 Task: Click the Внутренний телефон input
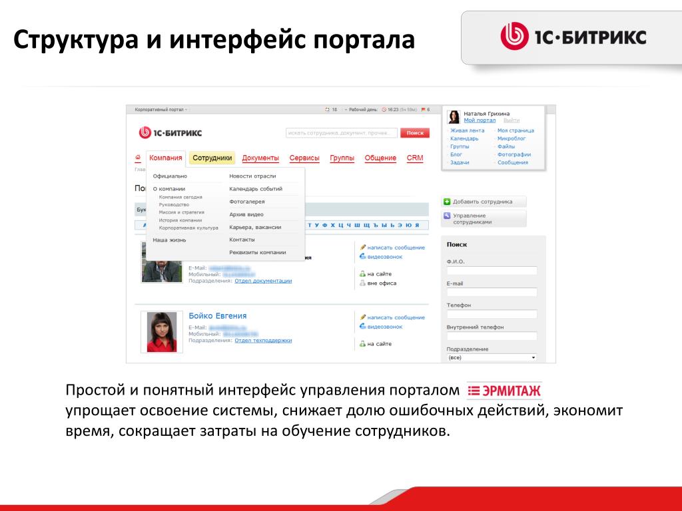492,336
